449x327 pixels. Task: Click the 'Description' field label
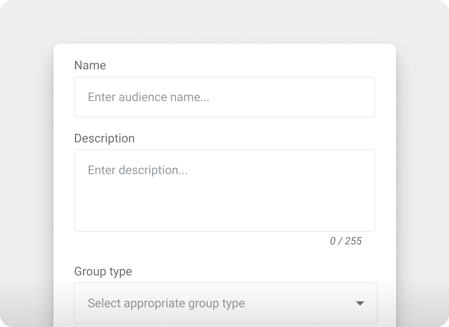click(x=104, y=139)
